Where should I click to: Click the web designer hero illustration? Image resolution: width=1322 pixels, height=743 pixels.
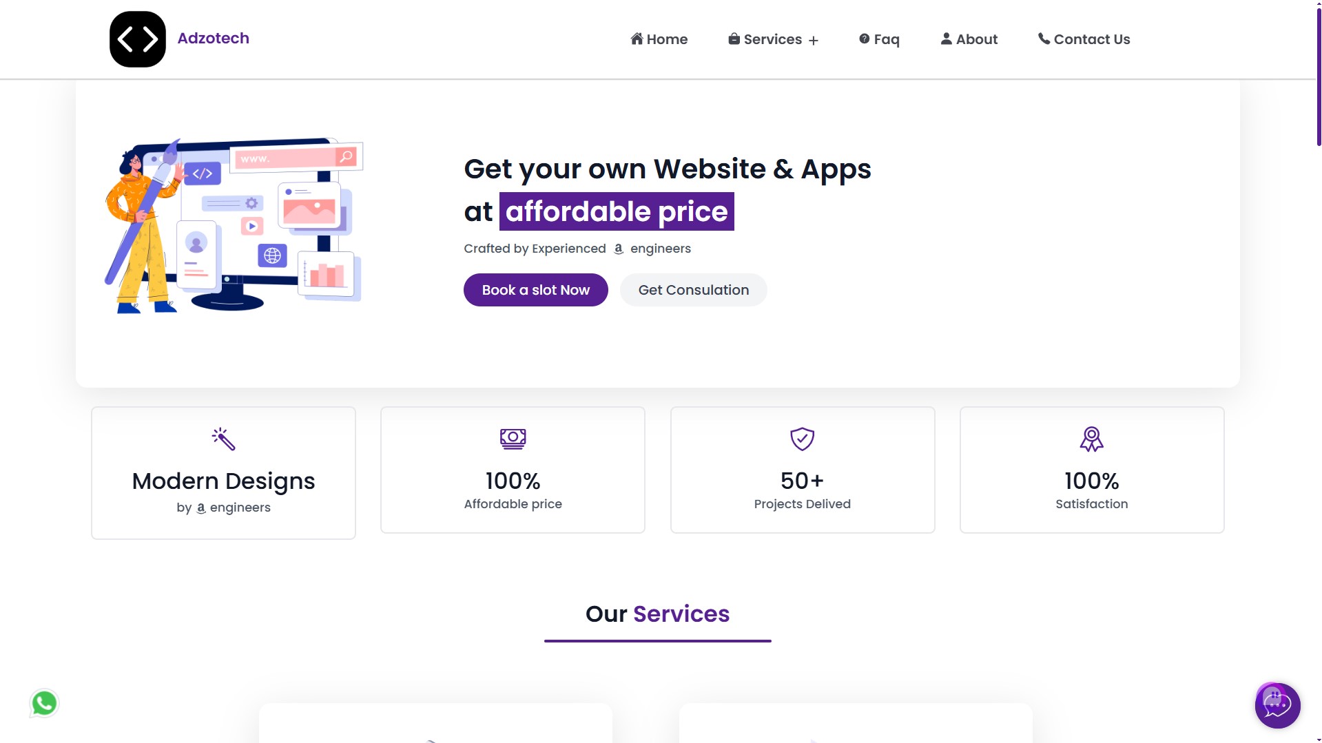234,225
